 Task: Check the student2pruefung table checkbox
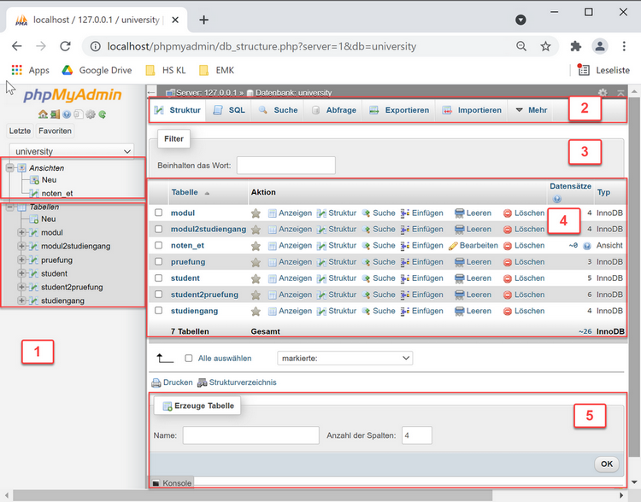point(159,295)
